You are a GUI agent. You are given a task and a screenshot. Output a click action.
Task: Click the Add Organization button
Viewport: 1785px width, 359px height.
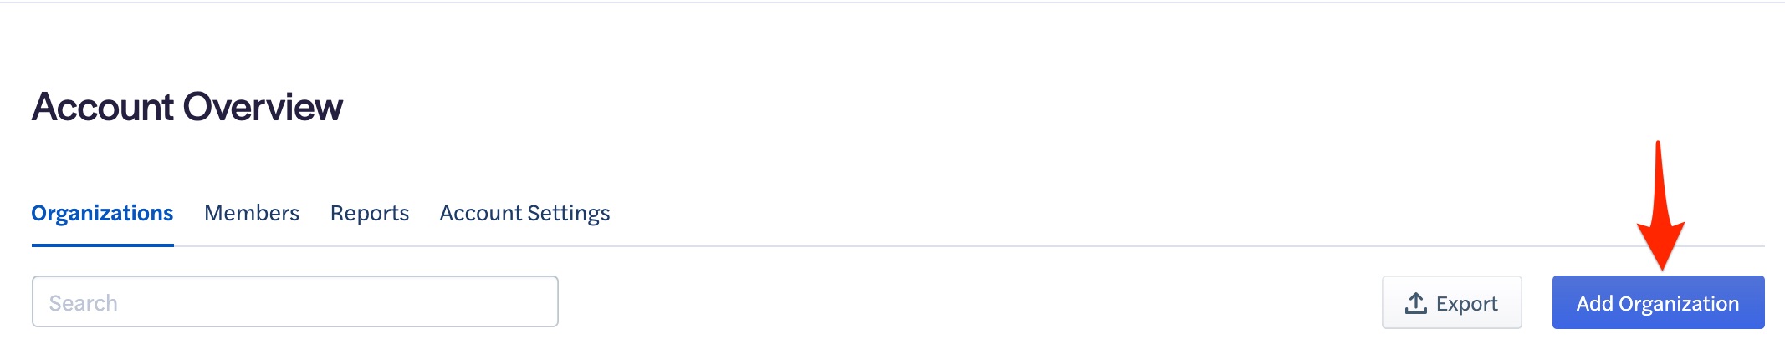pos(1658,302)
